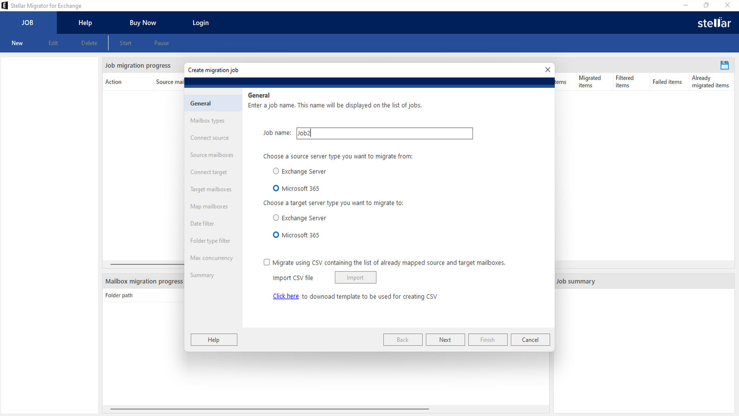Open the Click here CSV template link
739x416 pixels.
point(285,296)
